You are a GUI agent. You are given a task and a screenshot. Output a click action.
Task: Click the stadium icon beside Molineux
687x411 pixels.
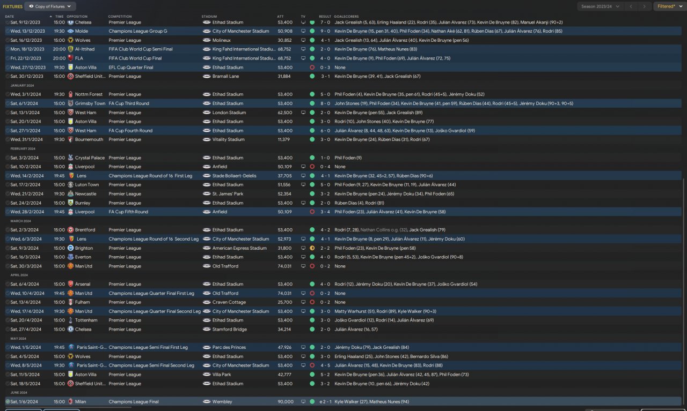pos(207,40)
